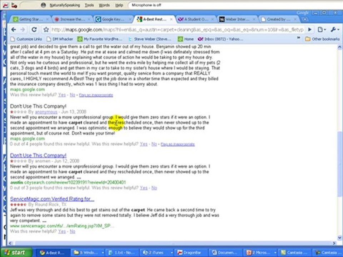Image resolution: width=343 pixels, height=257 pixels.
Task: Click the browser Forward arrow
Action: pyautogui.click(x=23, y=30)
